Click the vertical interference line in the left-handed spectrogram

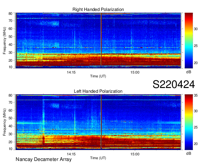pyautogui.click(x=101, y=122)
